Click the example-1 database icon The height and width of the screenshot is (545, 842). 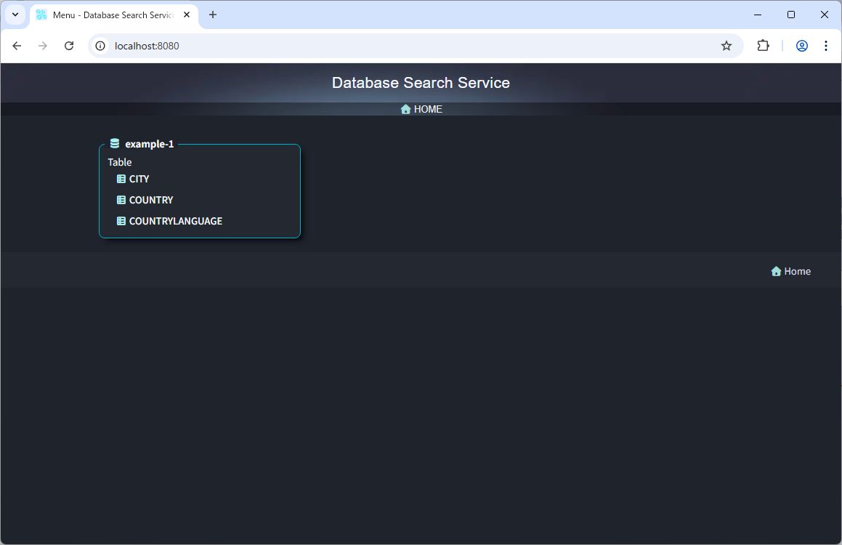click(x=115, y=144)
